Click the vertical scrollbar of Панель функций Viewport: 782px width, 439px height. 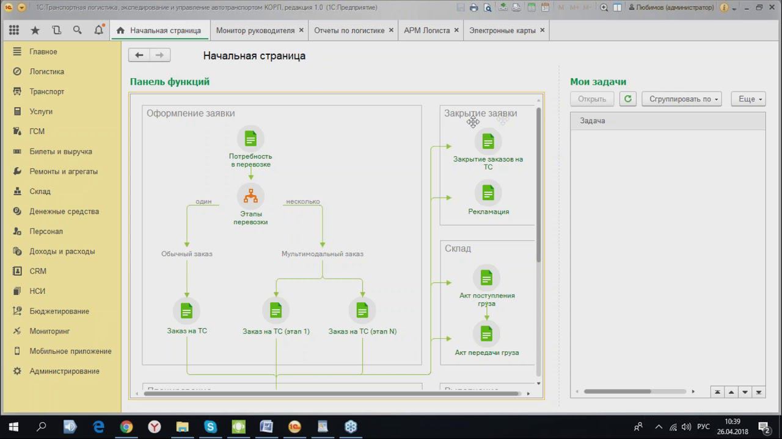pyautogui.click(x=539, y=184)
